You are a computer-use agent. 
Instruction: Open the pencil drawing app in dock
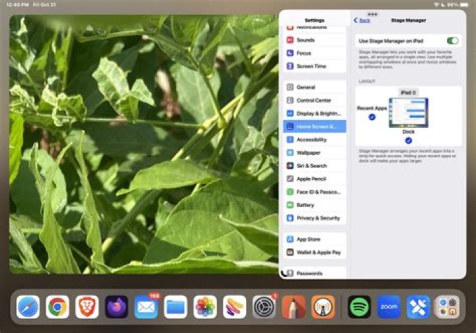294,307
